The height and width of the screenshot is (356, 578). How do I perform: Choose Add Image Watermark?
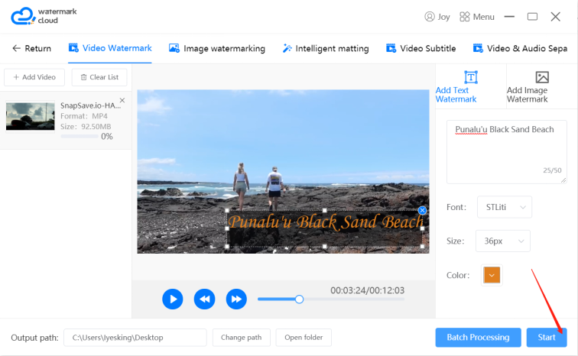[542, 87]
